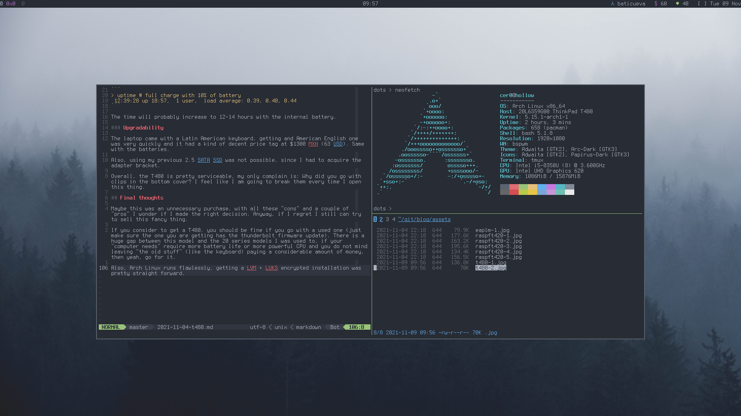The image size is (741, 416).
Task: Click the green heart icon beside 40
Action: pyautogui.click(x=677, y=3)
